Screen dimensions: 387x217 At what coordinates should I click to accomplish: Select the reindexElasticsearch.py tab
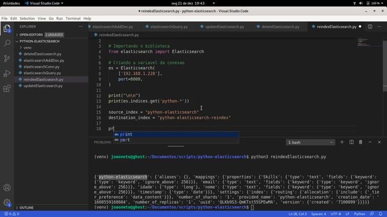(x=336, y=27)
